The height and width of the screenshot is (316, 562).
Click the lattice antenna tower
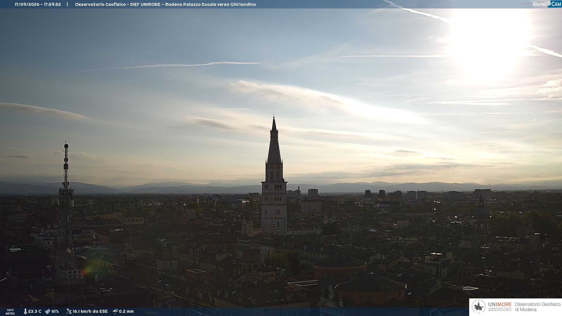[x=66, y=211]
